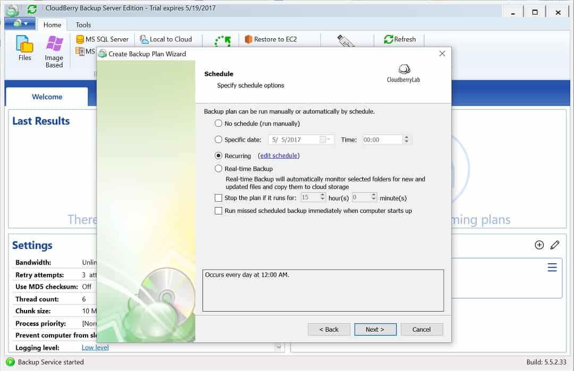
Task: Click the Use MD5 checksum setting
Action: [x=55, y=287]
